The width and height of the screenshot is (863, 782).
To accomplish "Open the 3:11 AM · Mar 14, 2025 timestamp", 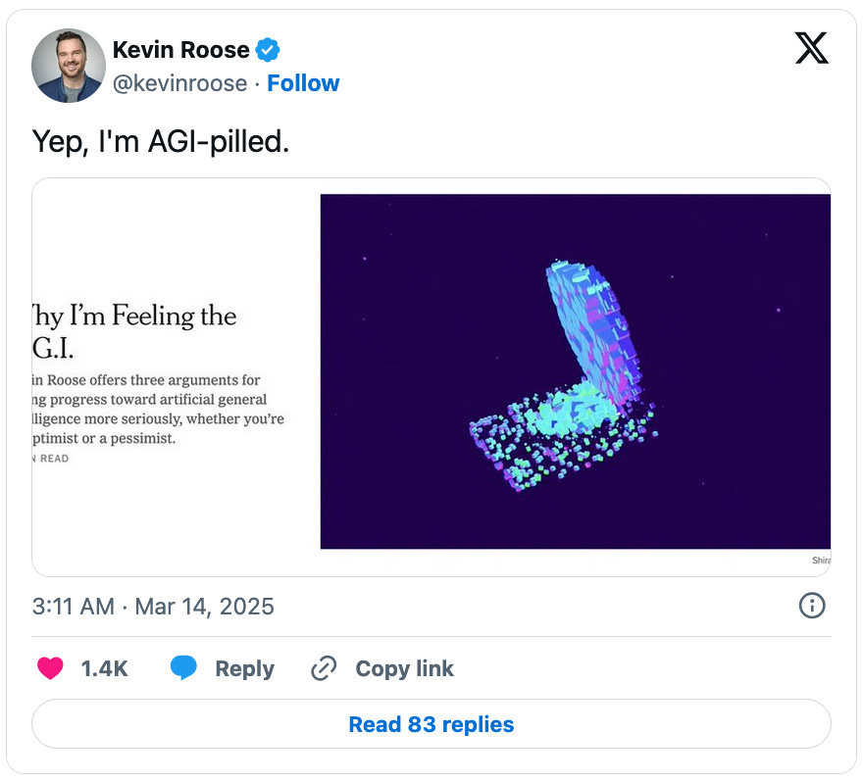I will (x=153, y=607).
